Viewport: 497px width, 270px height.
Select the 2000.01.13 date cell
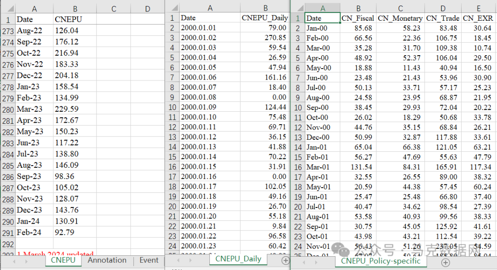(x=210, y=147)
